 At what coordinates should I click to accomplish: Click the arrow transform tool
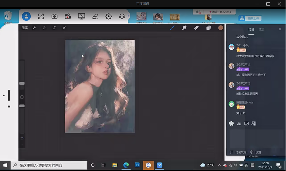point(64,28)
